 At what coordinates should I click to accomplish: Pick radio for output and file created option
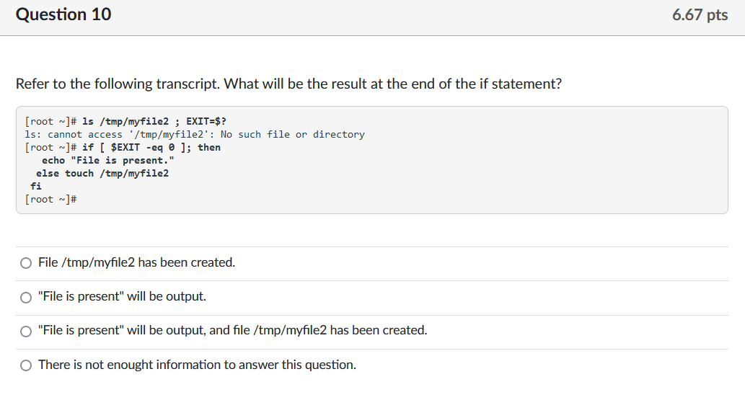click(x=26, y=331)
